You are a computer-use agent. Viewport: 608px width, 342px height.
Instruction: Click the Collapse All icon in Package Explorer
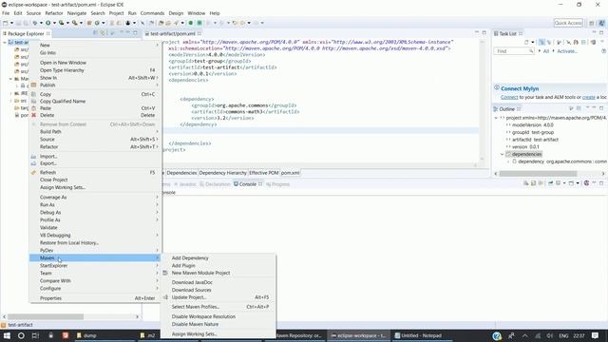coord(96,33)
